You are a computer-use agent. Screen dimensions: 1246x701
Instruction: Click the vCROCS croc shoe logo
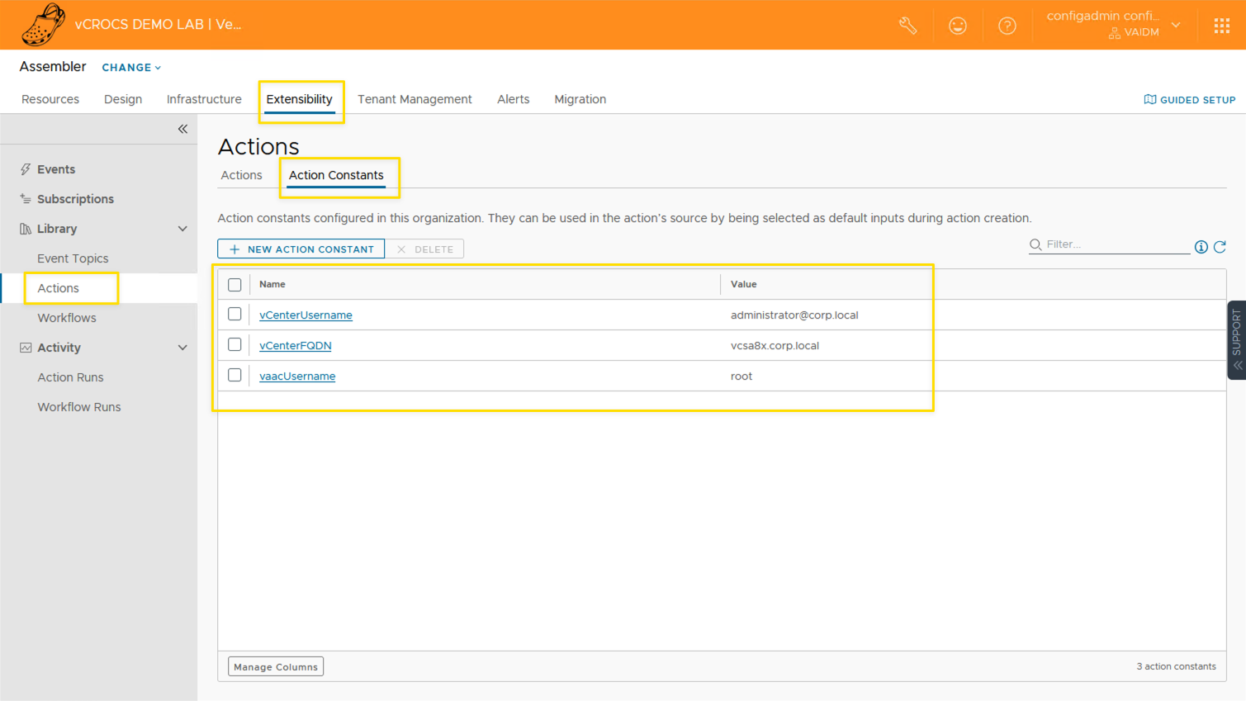(x=43, y=24)
